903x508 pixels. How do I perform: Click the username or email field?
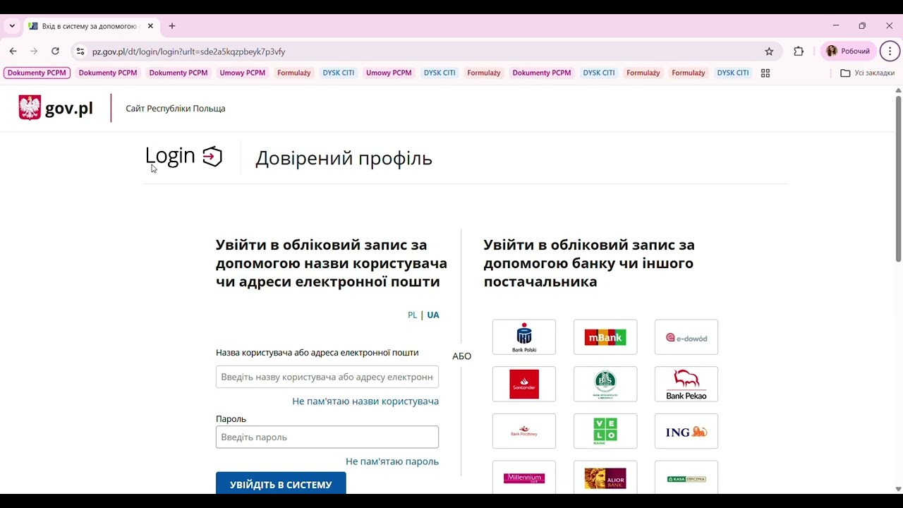(x=327, y=377)
